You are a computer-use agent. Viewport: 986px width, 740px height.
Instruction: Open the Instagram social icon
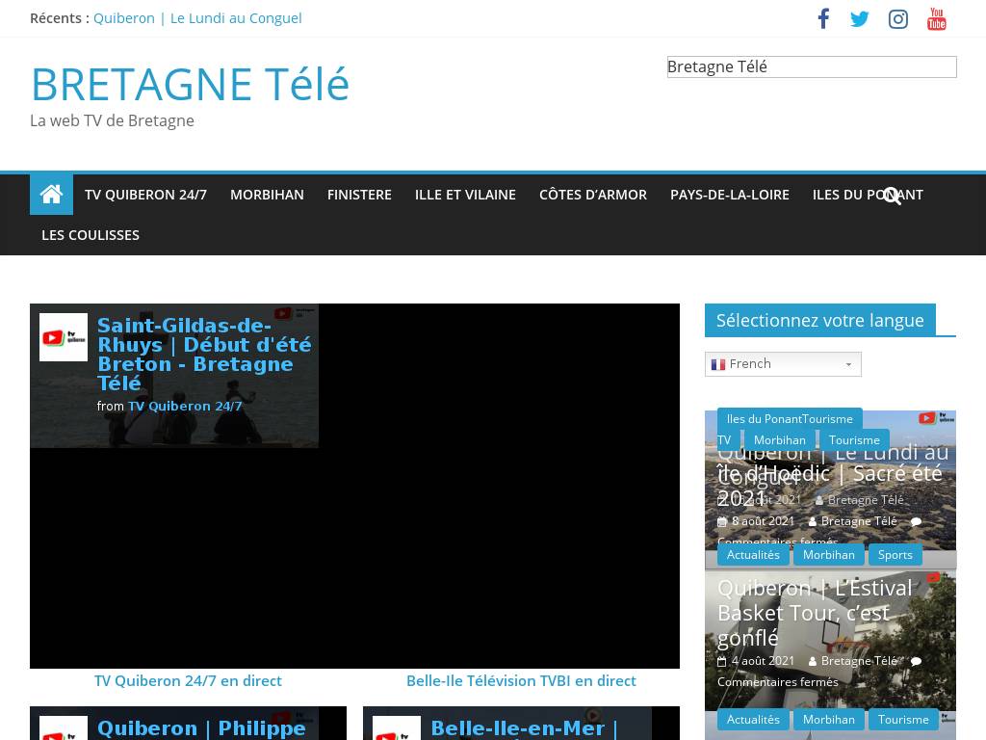click(898, 19)
